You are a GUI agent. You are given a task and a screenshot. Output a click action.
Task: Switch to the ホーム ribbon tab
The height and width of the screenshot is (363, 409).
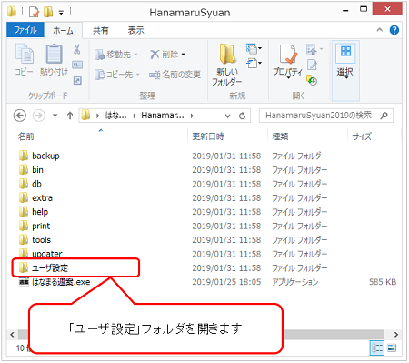click(x=63, y=30)
